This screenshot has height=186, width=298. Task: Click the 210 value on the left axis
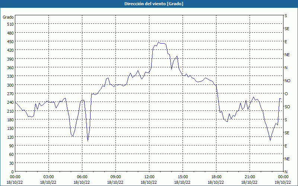pos(11,111)
